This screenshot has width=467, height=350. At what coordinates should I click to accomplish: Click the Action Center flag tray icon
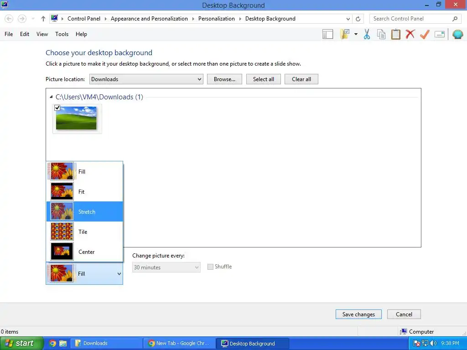pos(417,344)
